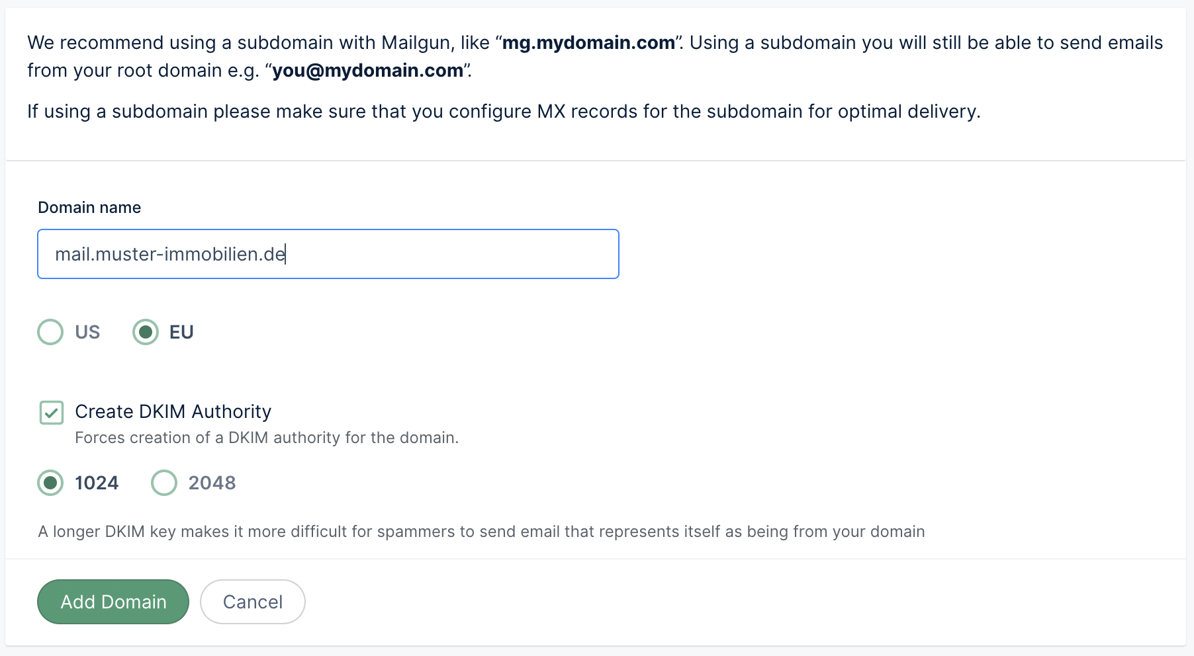Click the "Forces creation of a DKIM authority" description
The width and height of the screenshot is (1194, 656).
coord(266,438)
